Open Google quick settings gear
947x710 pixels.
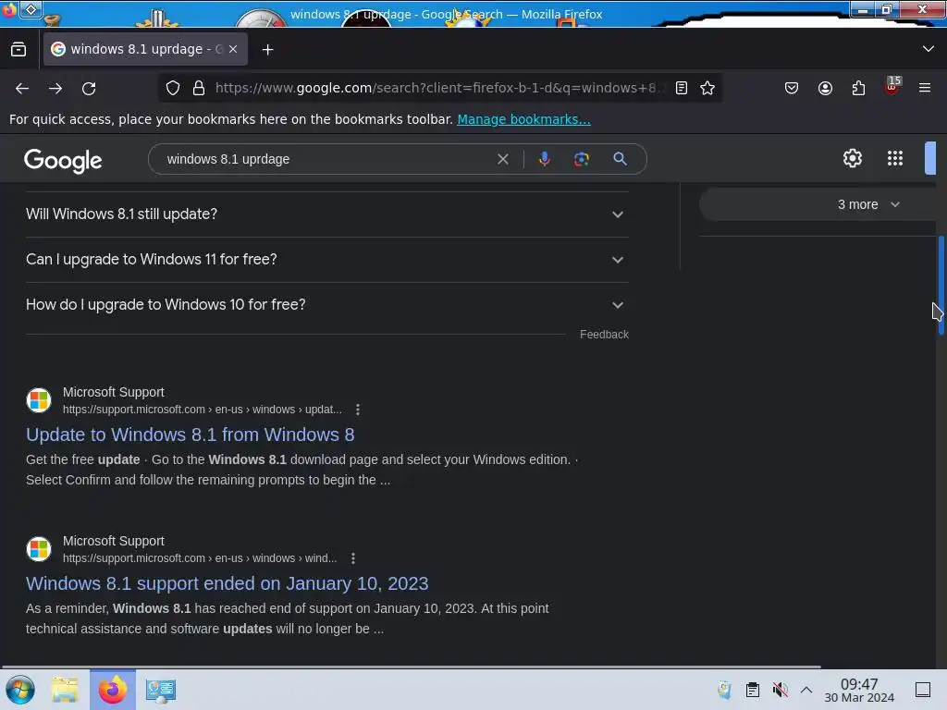[x=852, y=158]
